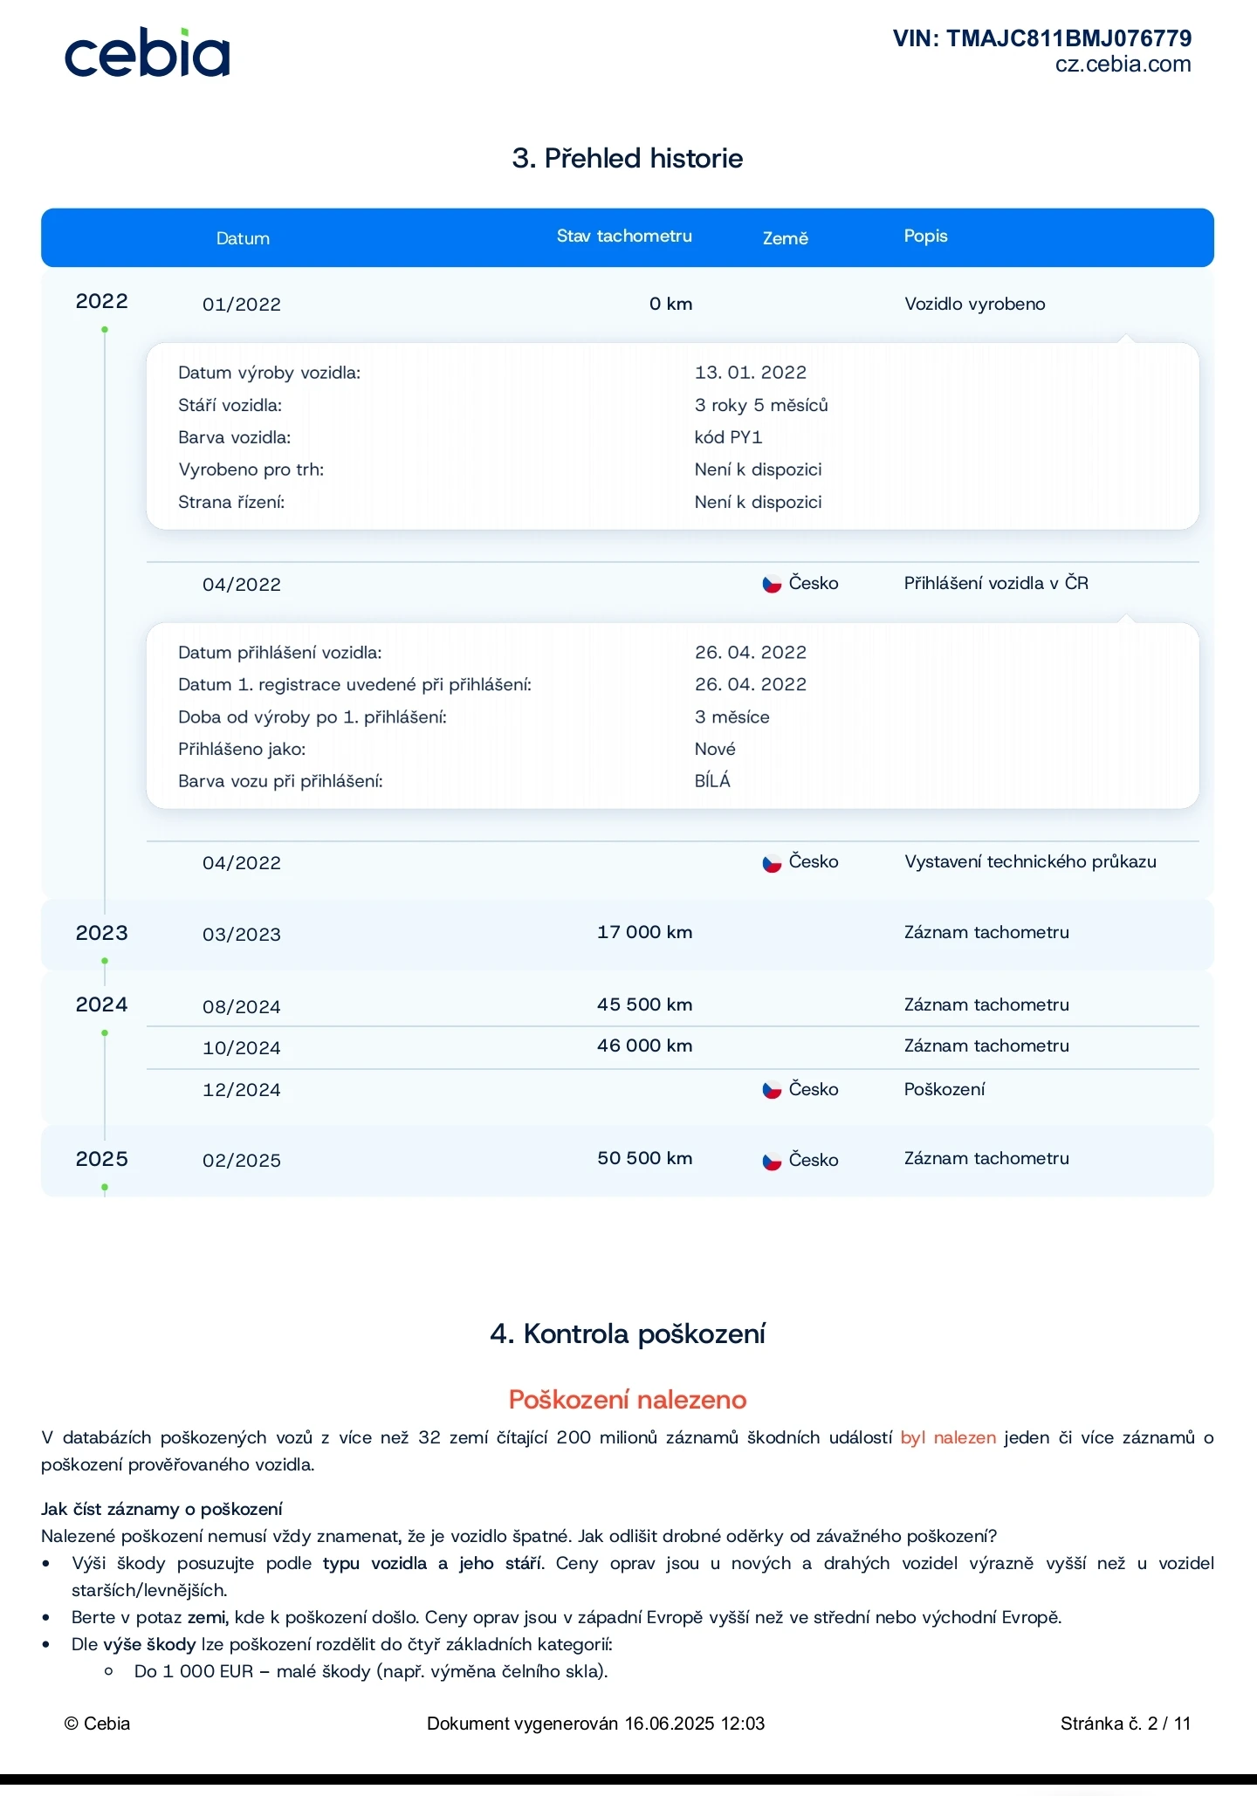Open the cz.cebia.com link
Viewport: 1257px width, 1796px height.
tap(1123, 65)
